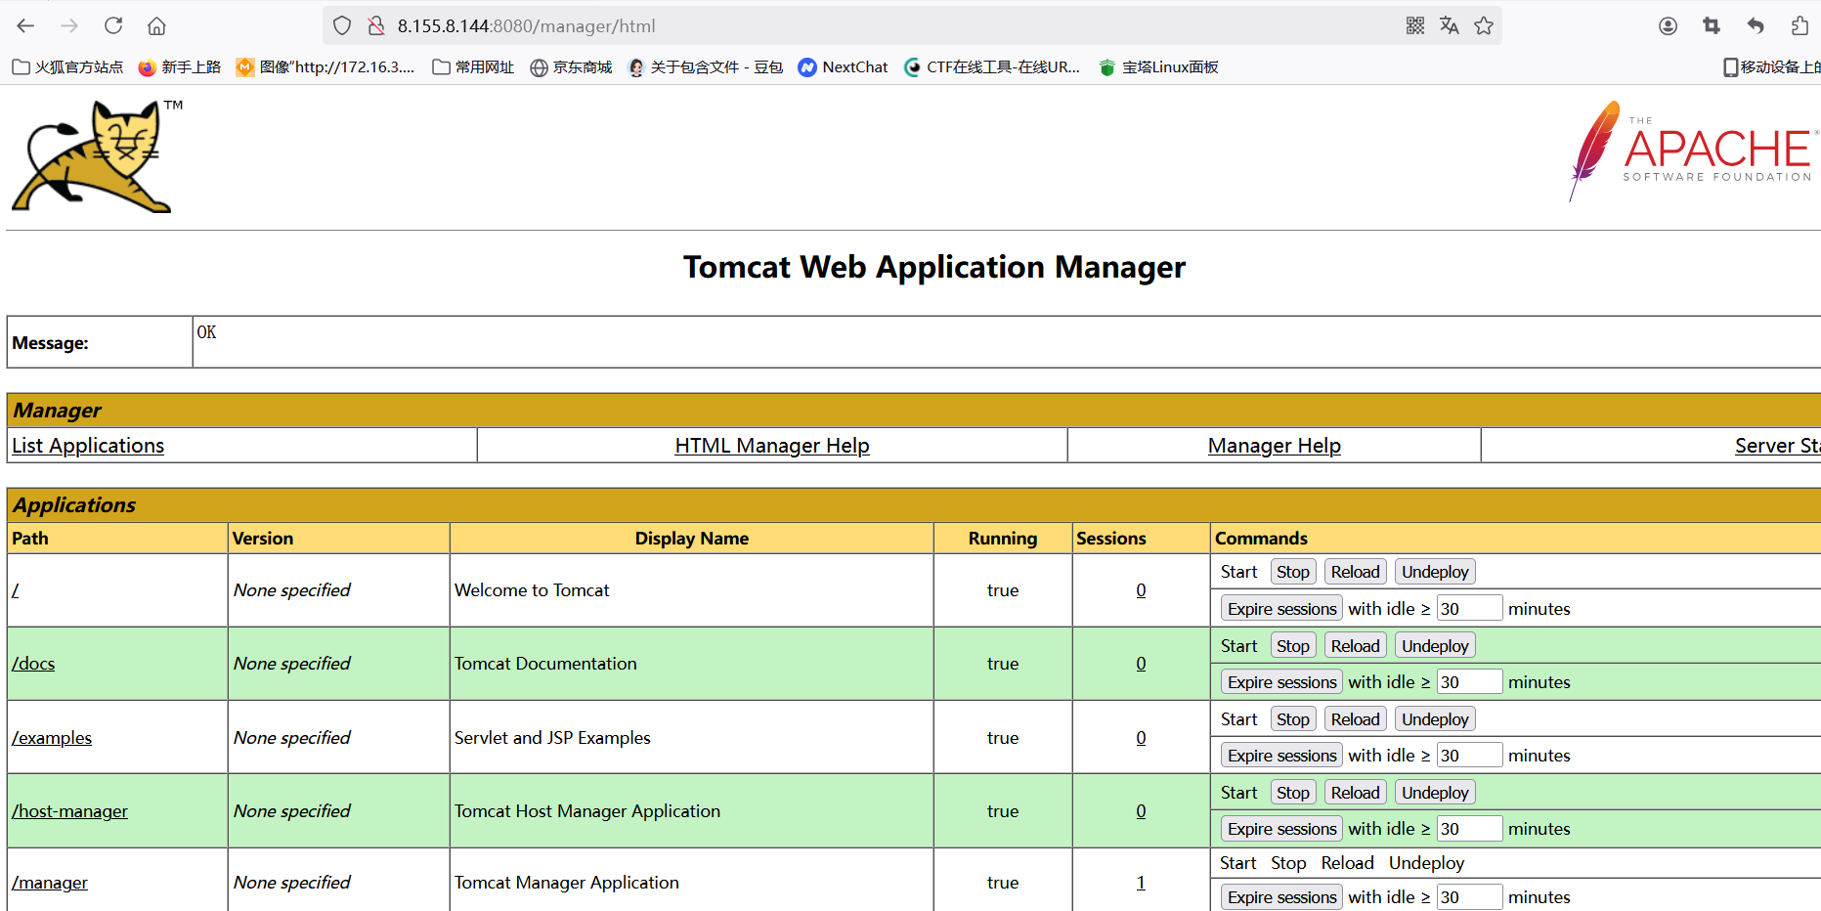
Task: Stop the Tomcat Host Manager app
Action: (1293, 793)
